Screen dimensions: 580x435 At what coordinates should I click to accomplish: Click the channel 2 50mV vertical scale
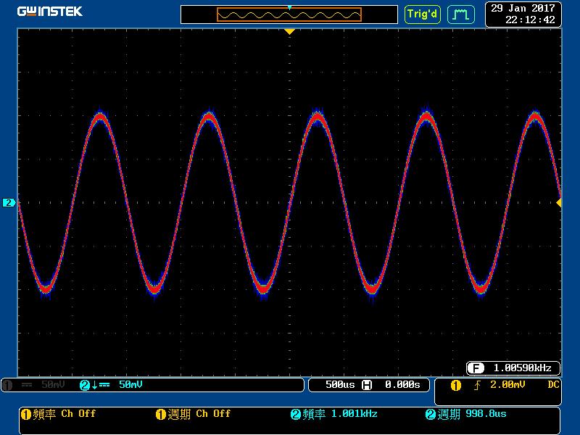tap(130, 385)
